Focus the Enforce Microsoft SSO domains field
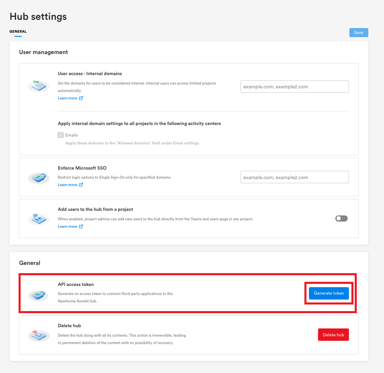 click(x=294, y=177)
